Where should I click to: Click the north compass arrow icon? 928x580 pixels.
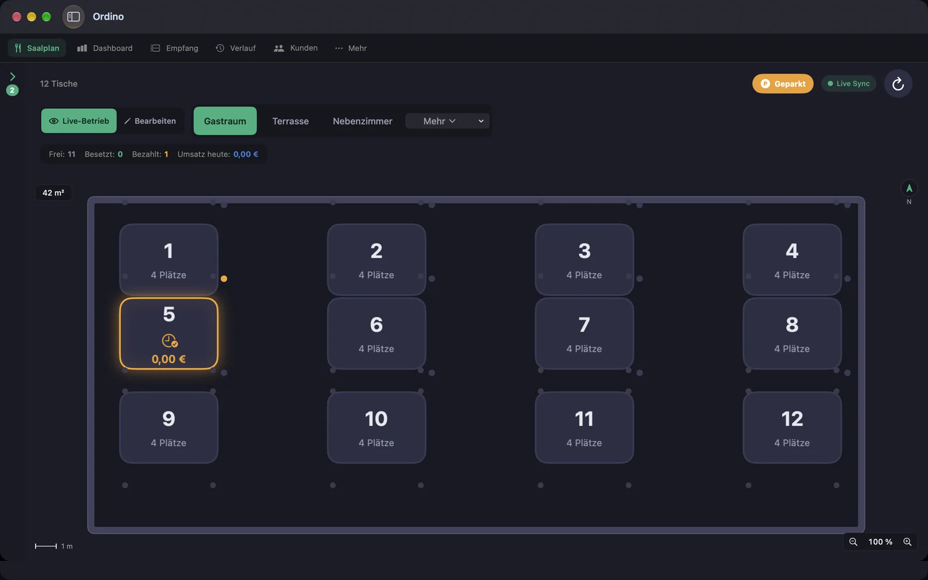(909, 189)
